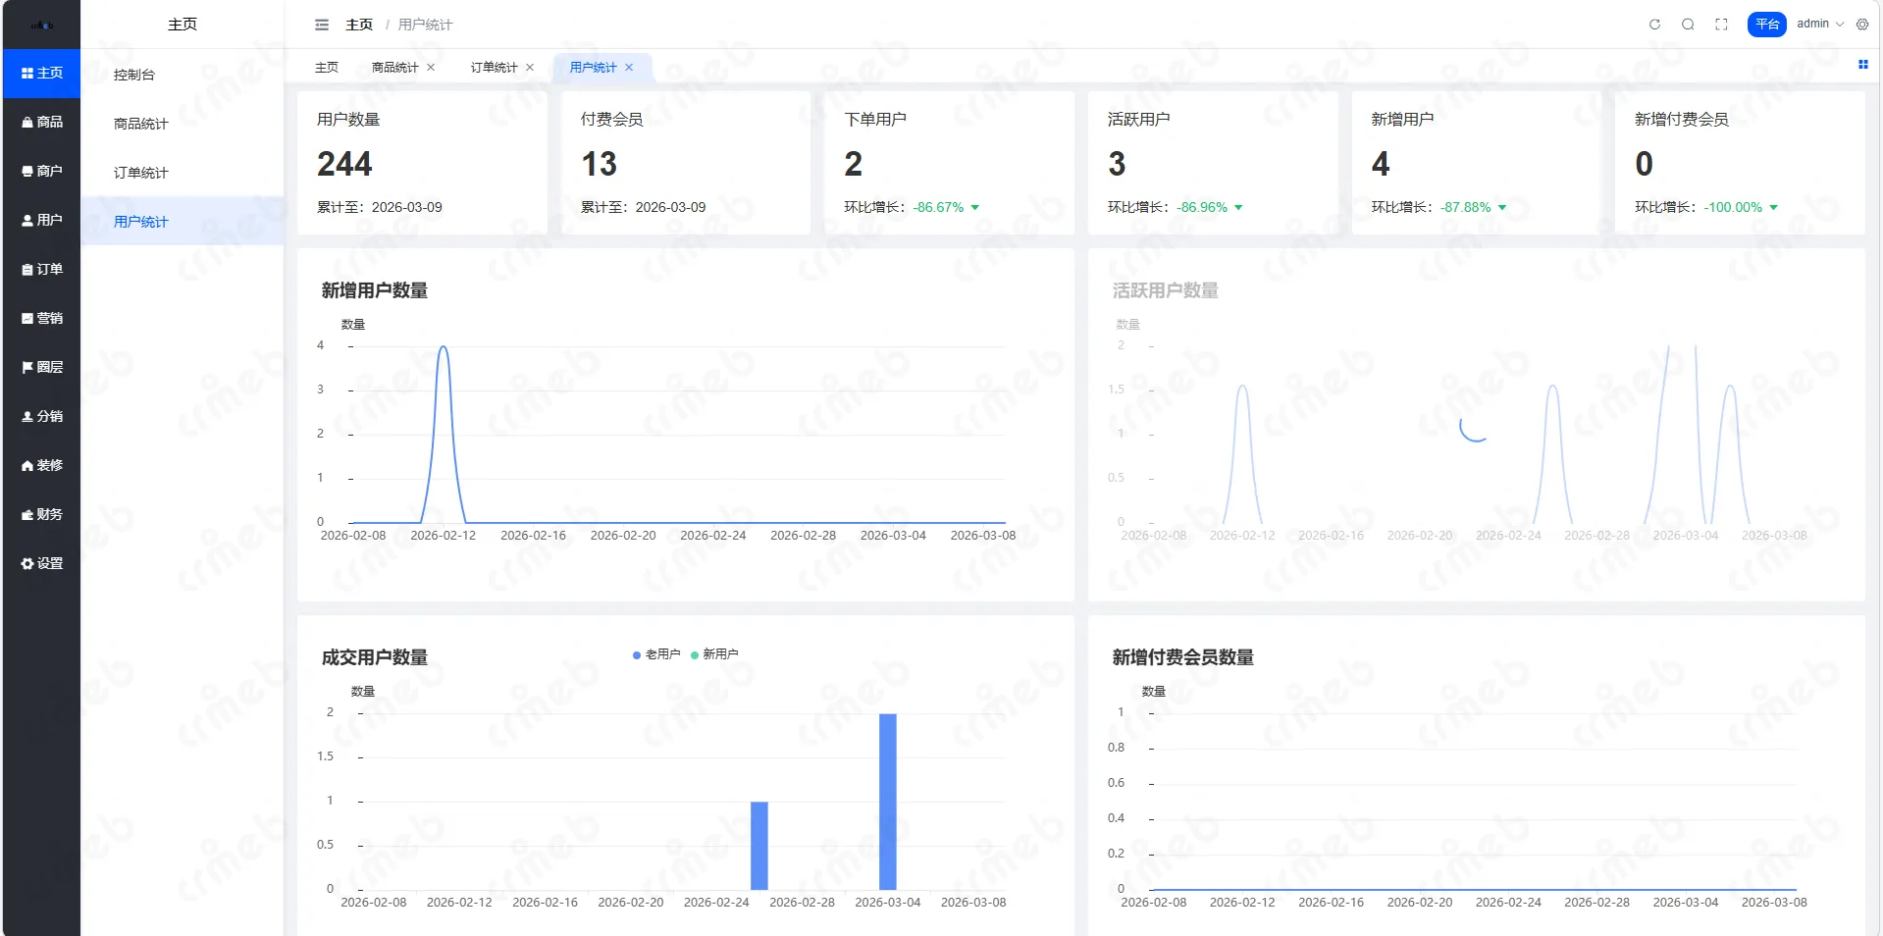The width and height of the screenshot is (1883, 936).
Task: Open the 圈层 section in the sidebar
Action: pos(41,368)
